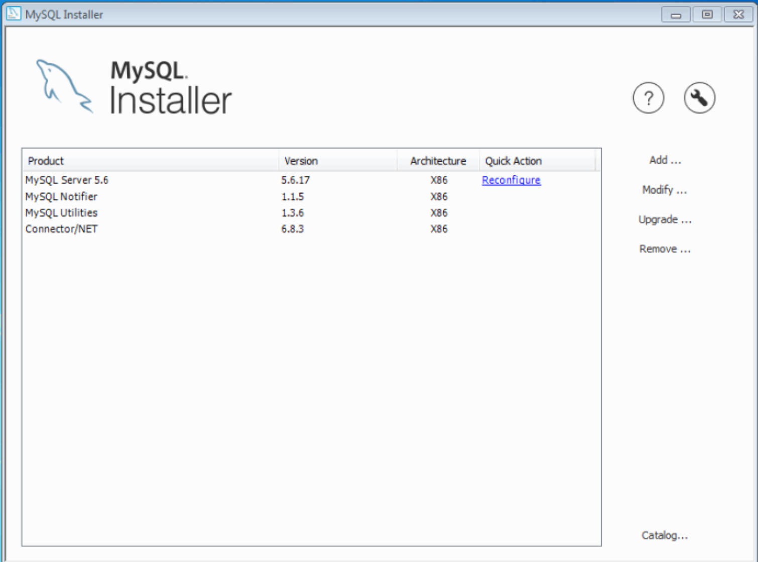Viewport: 758px width, 562px height.
Task: Open the MySQL Installer help icon
Action: [x=648, y=98]
